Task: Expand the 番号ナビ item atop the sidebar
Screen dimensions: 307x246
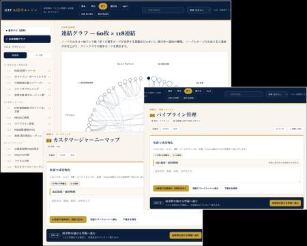Action: (x=27, y=30)
